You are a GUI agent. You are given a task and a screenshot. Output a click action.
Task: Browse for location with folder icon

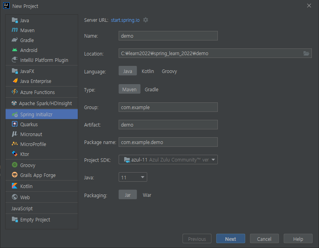[306, 53]
